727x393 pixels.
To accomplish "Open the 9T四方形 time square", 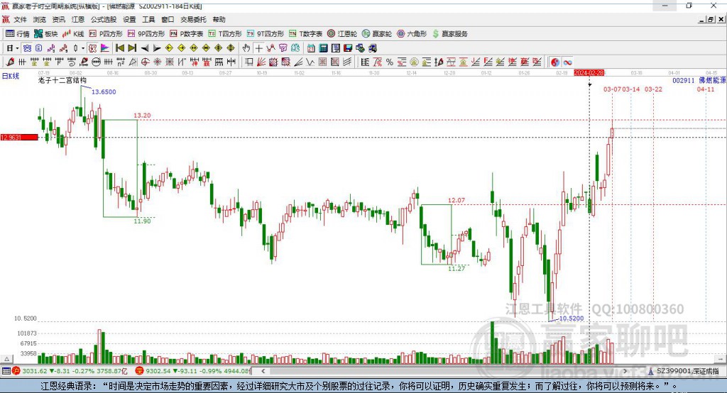I will (x=266, y=34).
